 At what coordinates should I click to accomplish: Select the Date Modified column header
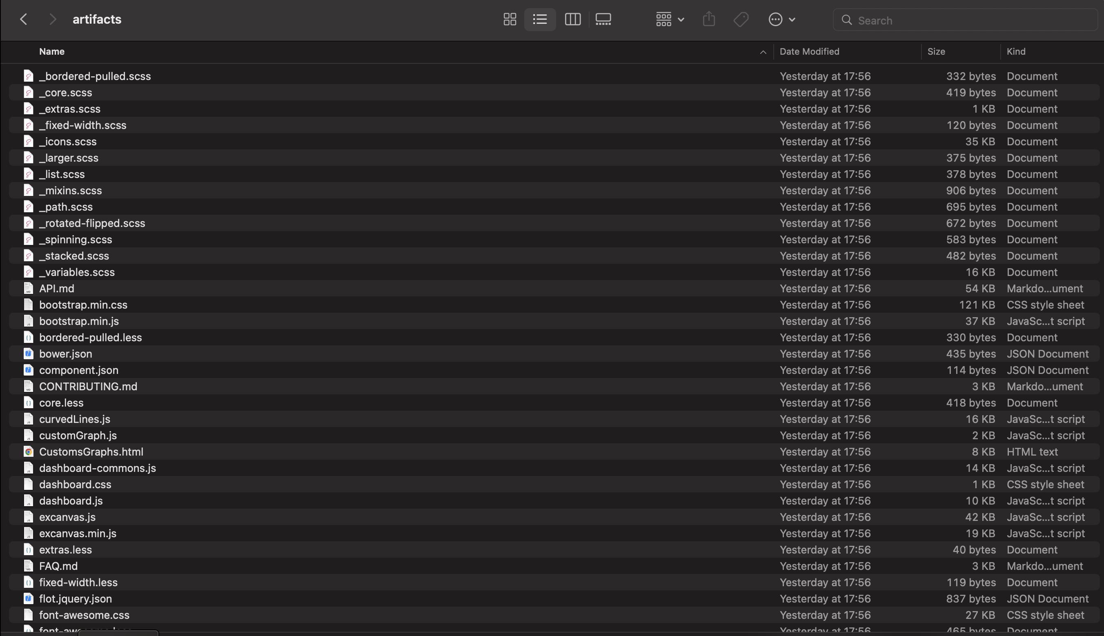(809, 51)
